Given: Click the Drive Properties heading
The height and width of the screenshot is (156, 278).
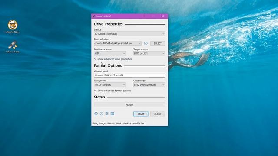Looking at the screenshot, I should (x=108, y=24).
